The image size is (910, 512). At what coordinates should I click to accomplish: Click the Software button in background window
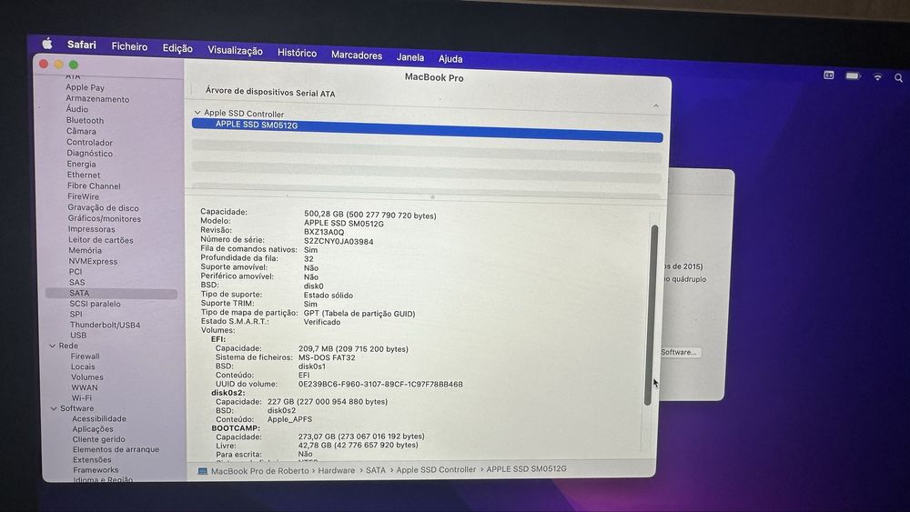679,352
